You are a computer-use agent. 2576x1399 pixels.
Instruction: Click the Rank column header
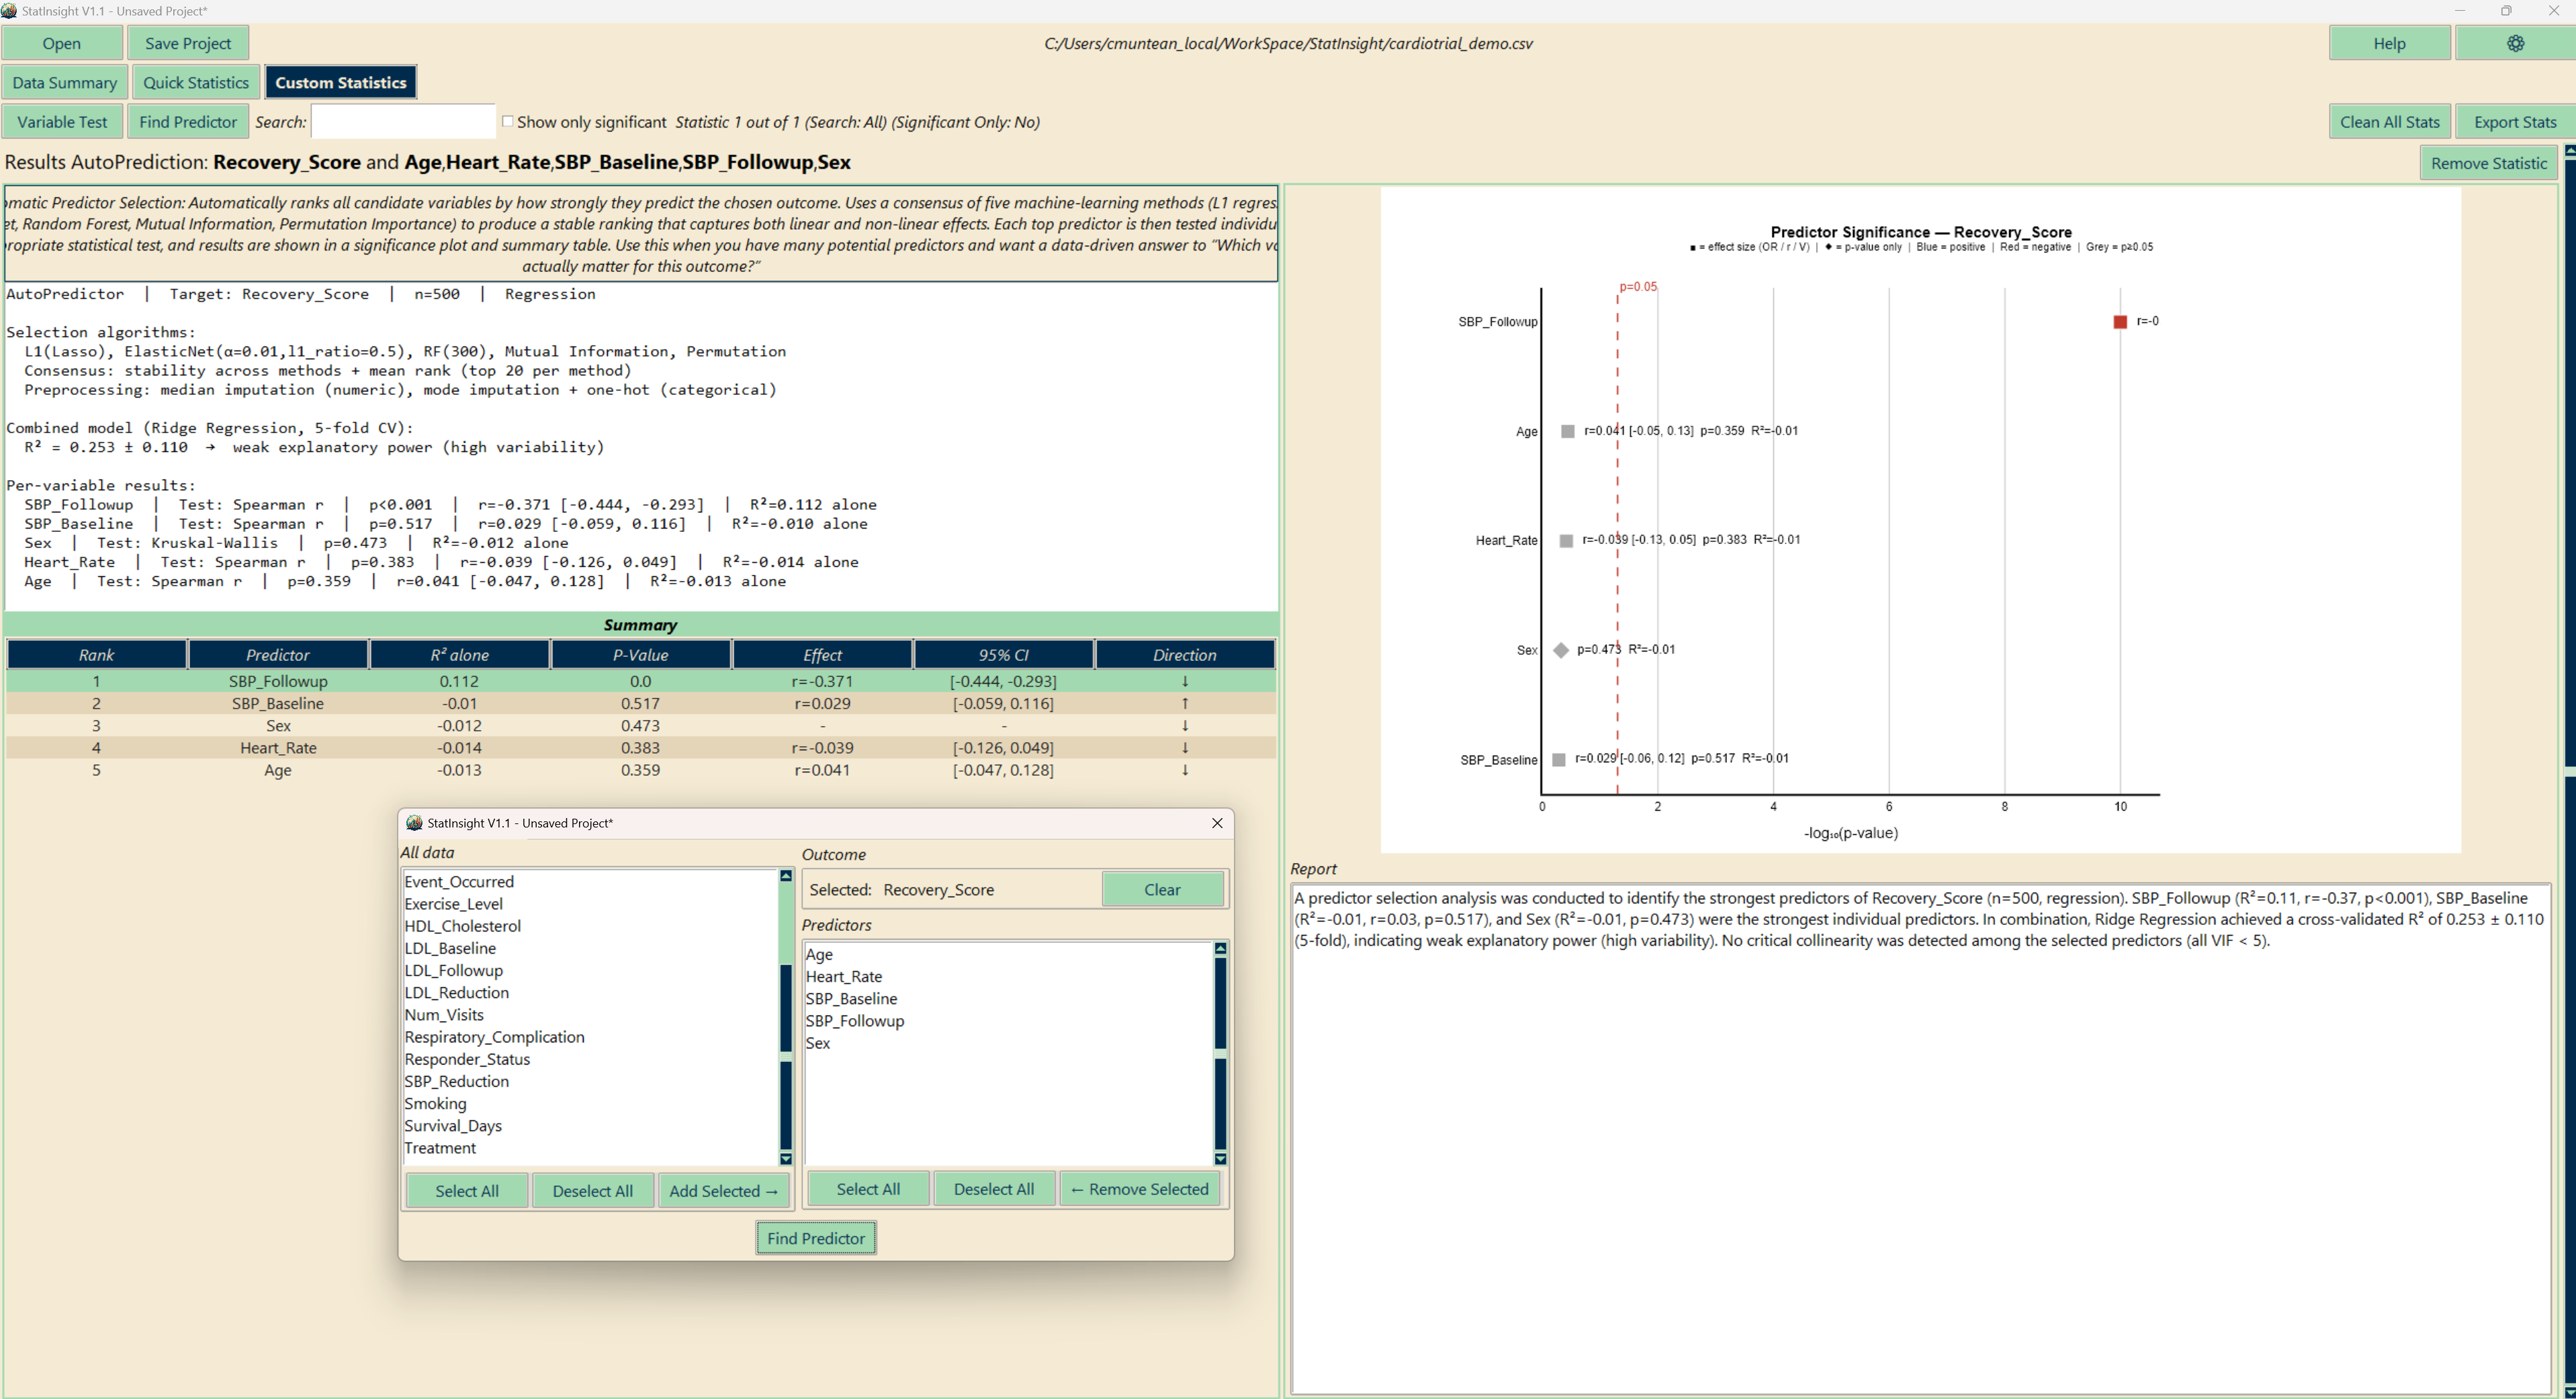[x=97, y=654]
